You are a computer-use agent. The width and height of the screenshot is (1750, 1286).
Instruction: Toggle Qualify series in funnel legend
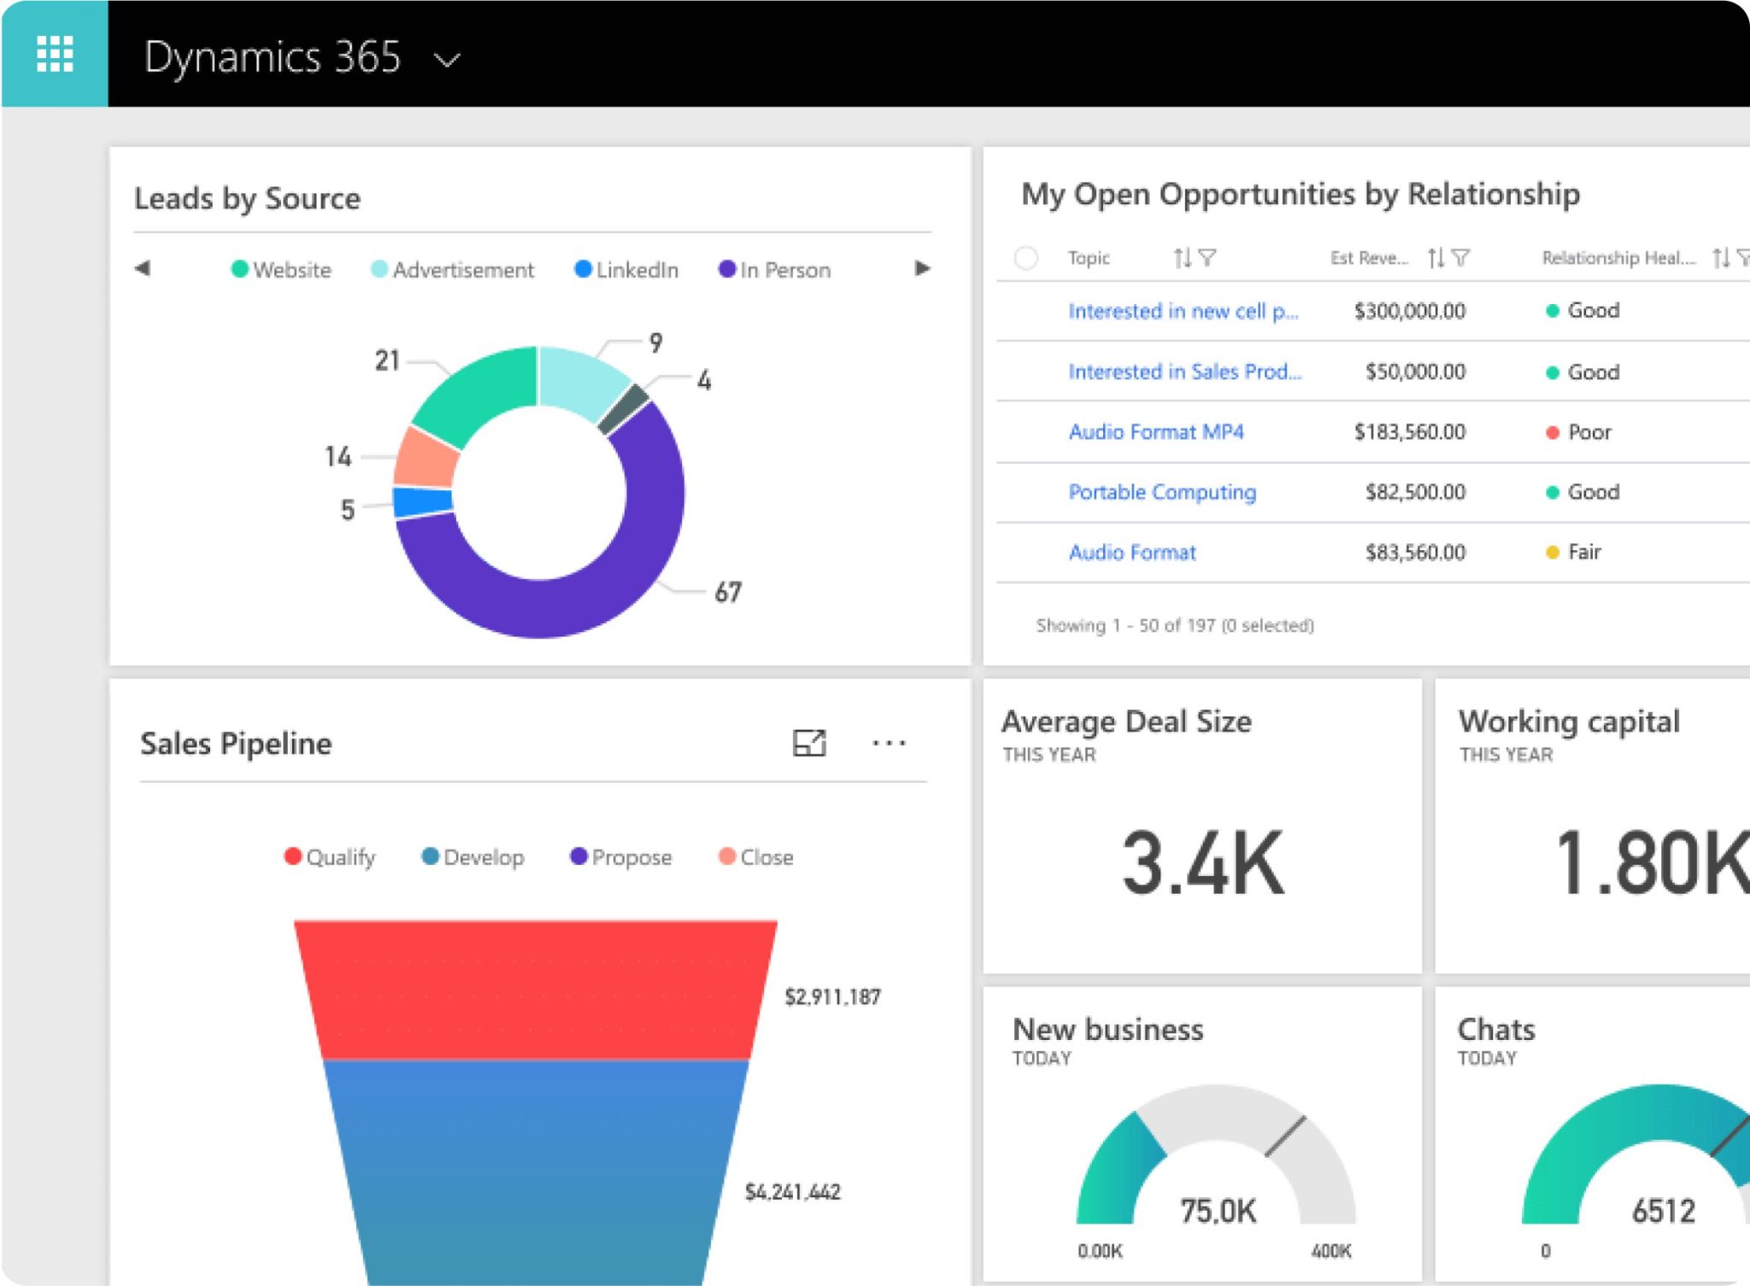coord(330,856)
